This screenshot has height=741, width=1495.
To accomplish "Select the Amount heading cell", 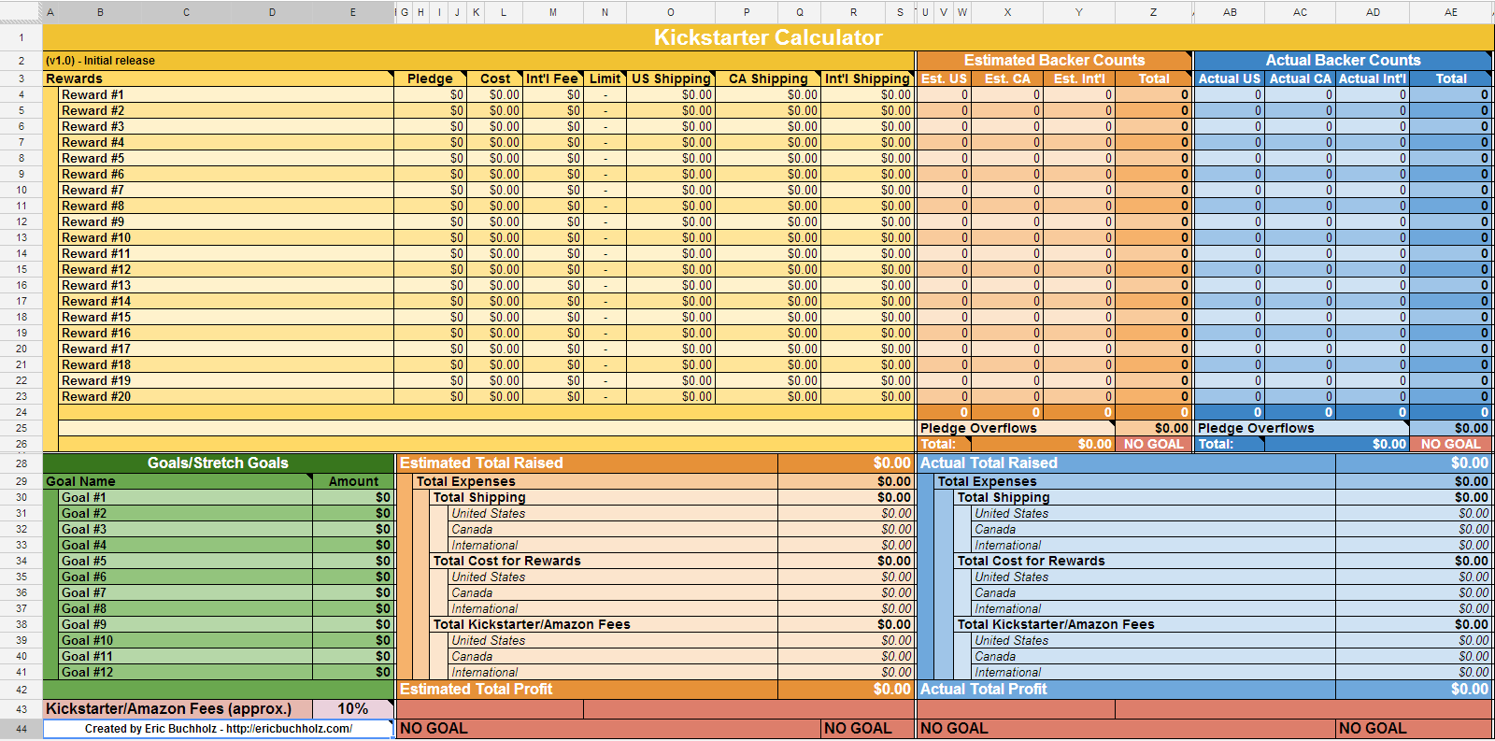I will click(x=353, y=482).
